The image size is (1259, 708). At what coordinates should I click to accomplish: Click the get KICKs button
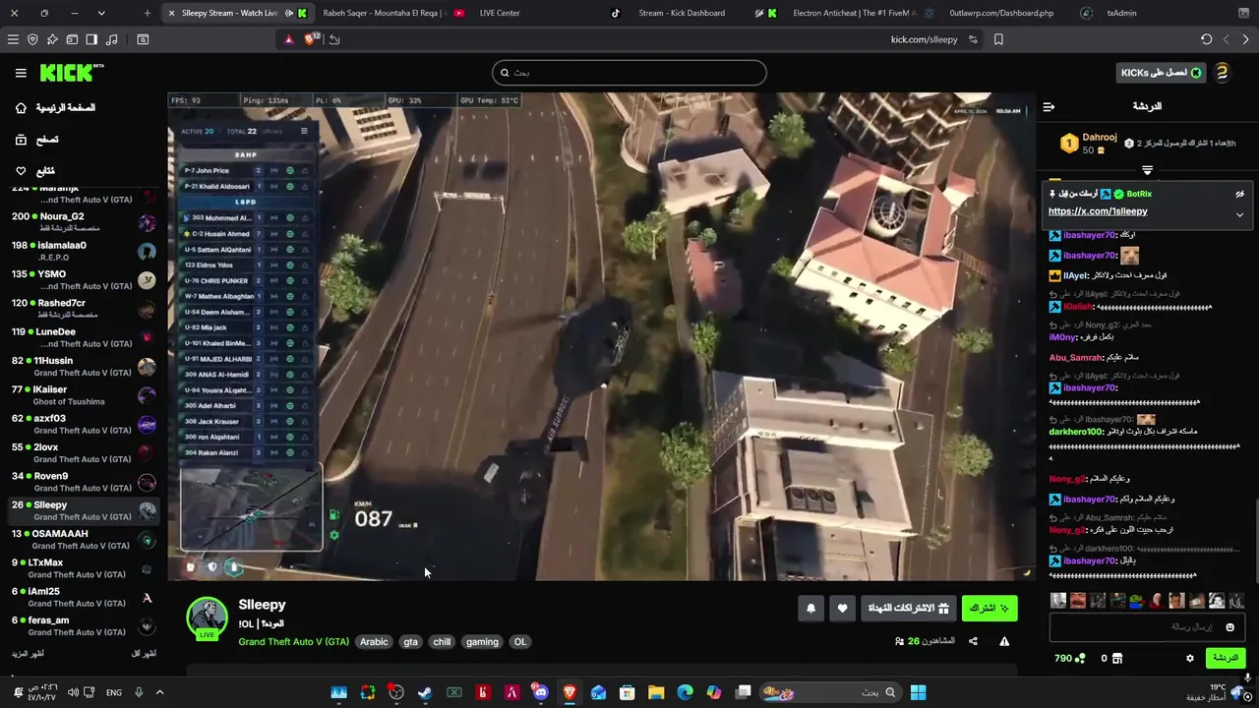pyautogui.click(x=1162, y=73)
